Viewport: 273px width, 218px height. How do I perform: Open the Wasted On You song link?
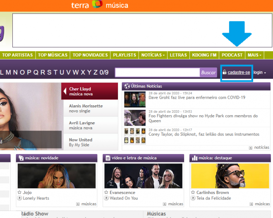point(124,198)
